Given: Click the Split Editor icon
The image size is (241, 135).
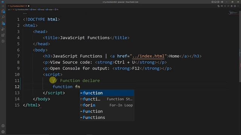Looking at the screenshot, I should pyautogui.click(x=235, y=6).
